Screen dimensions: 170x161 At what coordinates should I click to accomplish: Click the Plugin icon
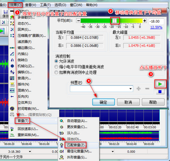[12, 84]
